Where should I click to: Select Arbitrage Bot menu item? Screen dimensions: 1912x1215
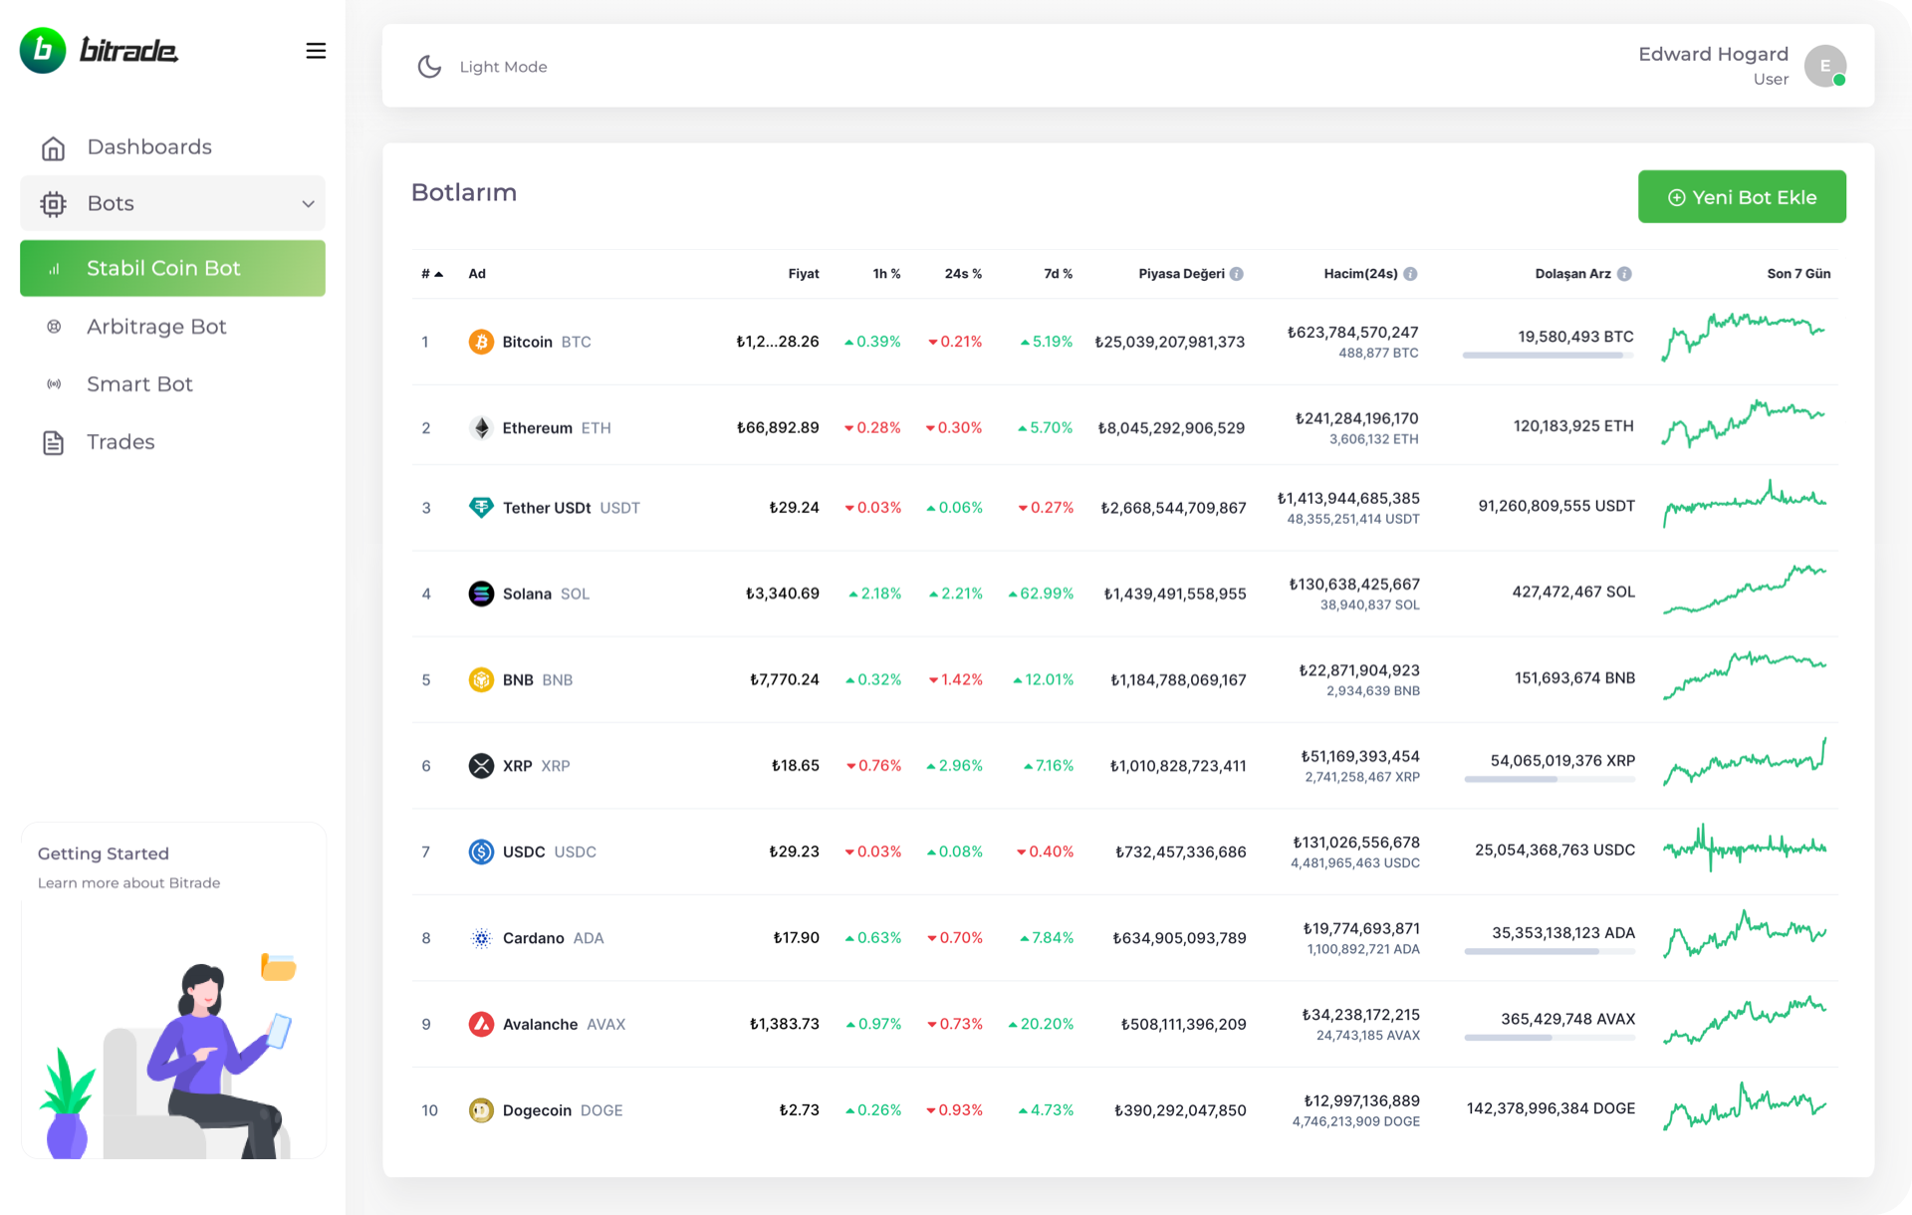pos(156,327)
